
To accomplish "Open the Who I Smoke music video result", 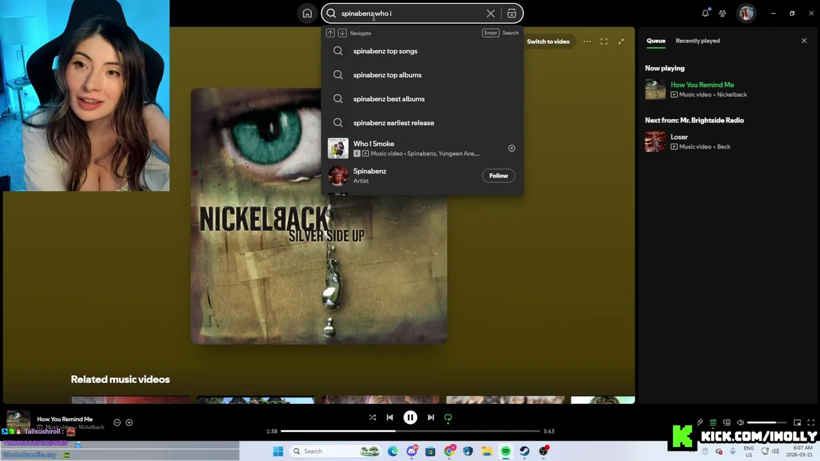I will [422, 149].
